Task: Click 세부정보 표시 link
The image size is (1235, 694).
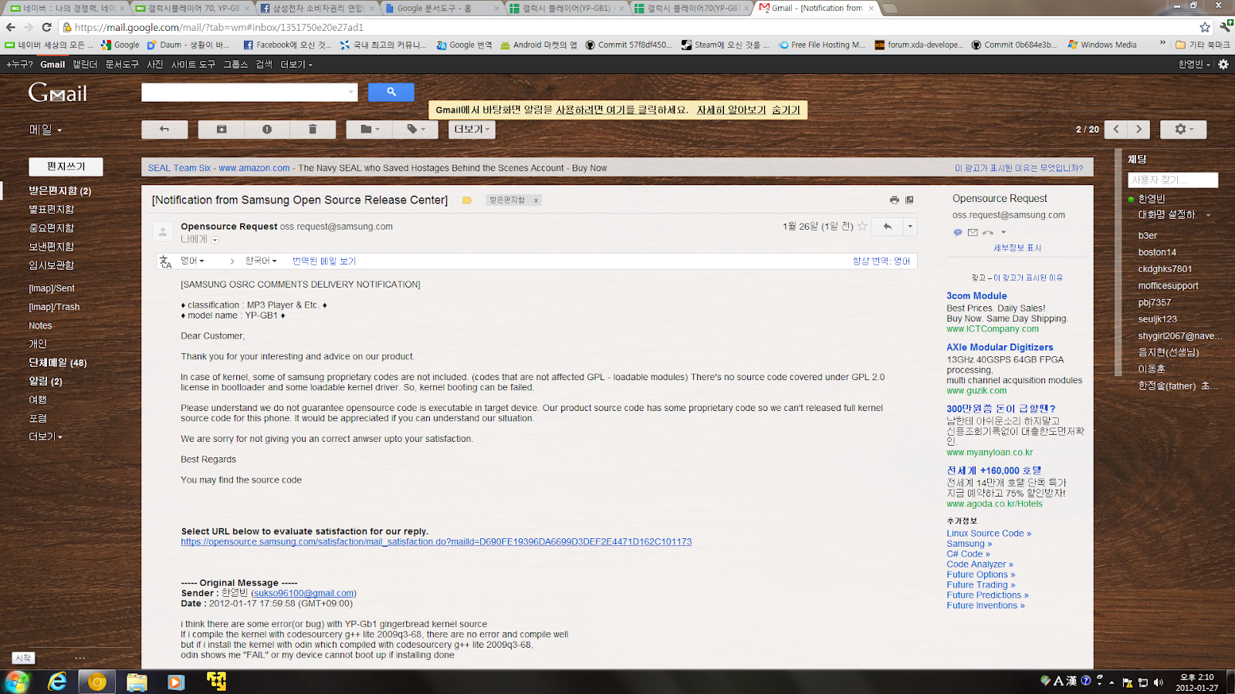Action: coord(1017,248)
